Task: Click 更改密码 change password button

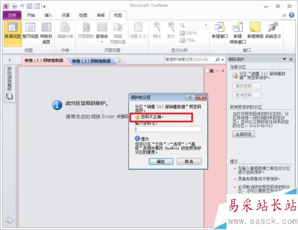Action: point(247,86)
